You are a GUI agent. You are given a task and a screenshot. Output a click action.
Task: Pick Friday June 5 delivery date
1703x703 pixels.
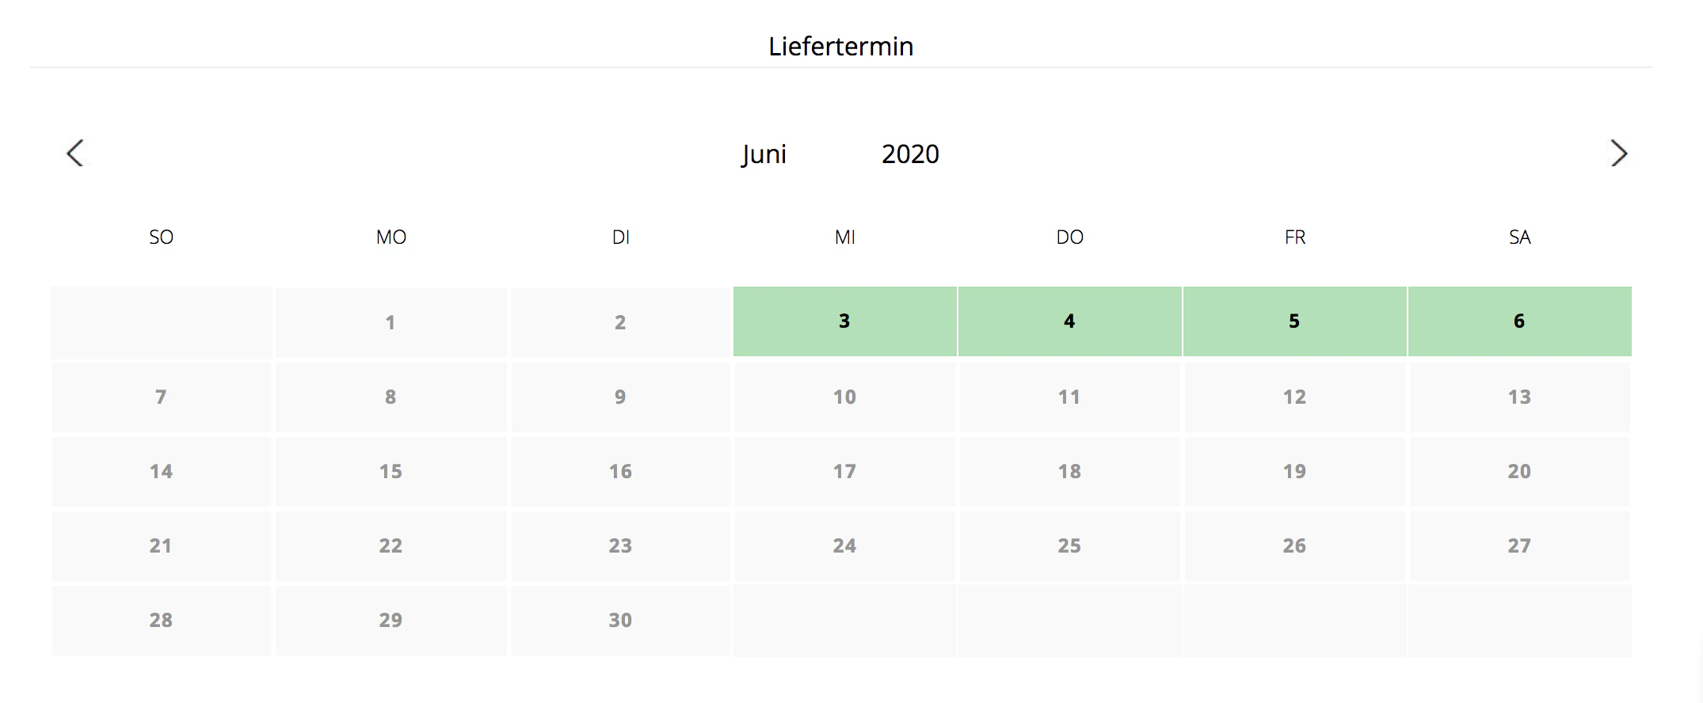(x=1294, y=321)
